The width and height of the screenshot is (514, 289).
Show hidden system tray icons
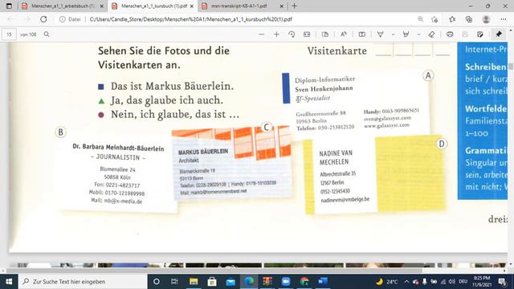[x=407, y=282]
